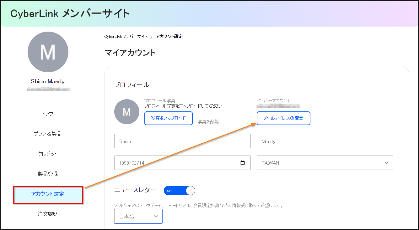Click the breadcrumb chevron separator
Viewport: 419px width, 230px height.
[x=151, y=37]
